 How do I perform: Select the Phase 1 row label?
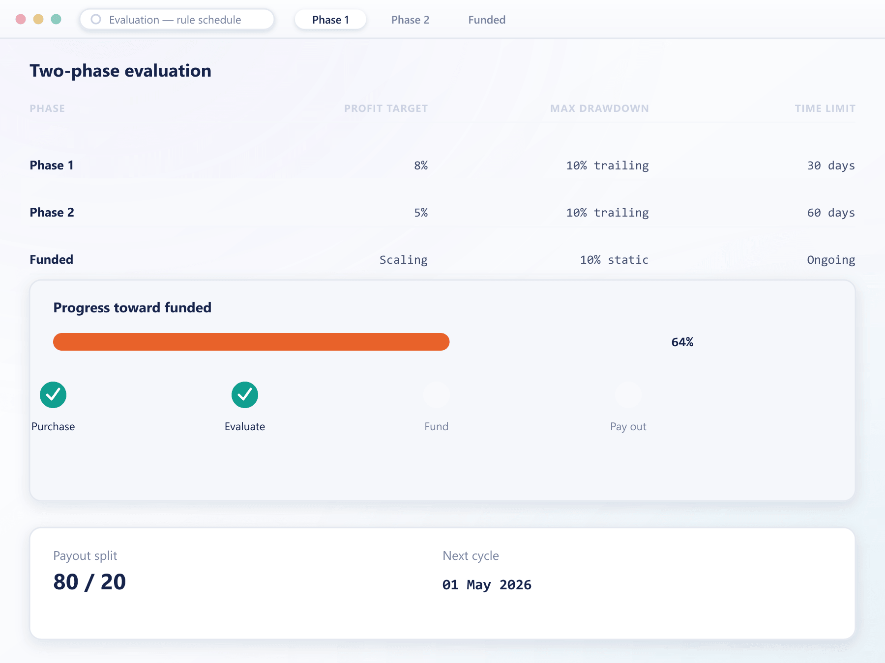52,165
